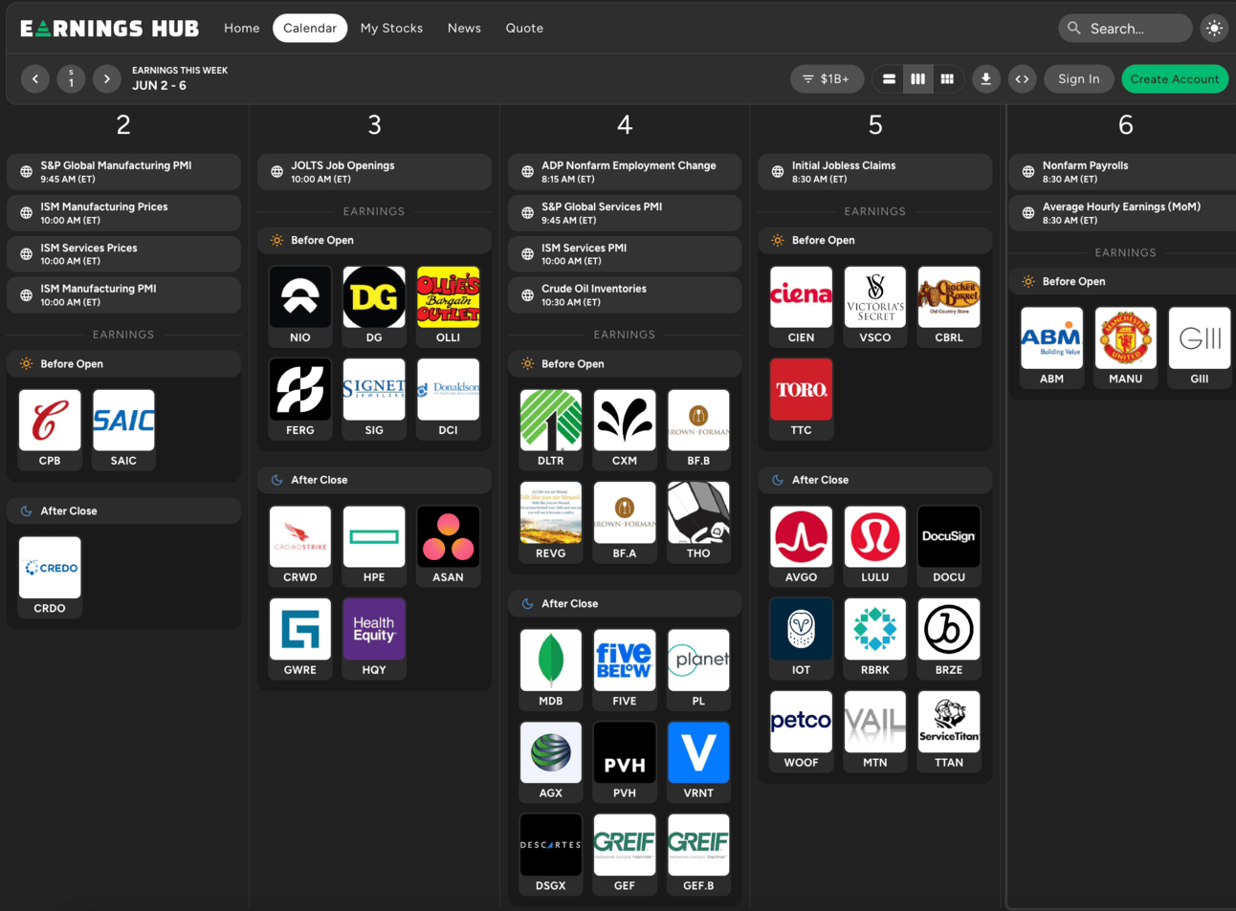
Task: Open the embed code icon
Action: pyautogui.click(x=1023, y=78)
